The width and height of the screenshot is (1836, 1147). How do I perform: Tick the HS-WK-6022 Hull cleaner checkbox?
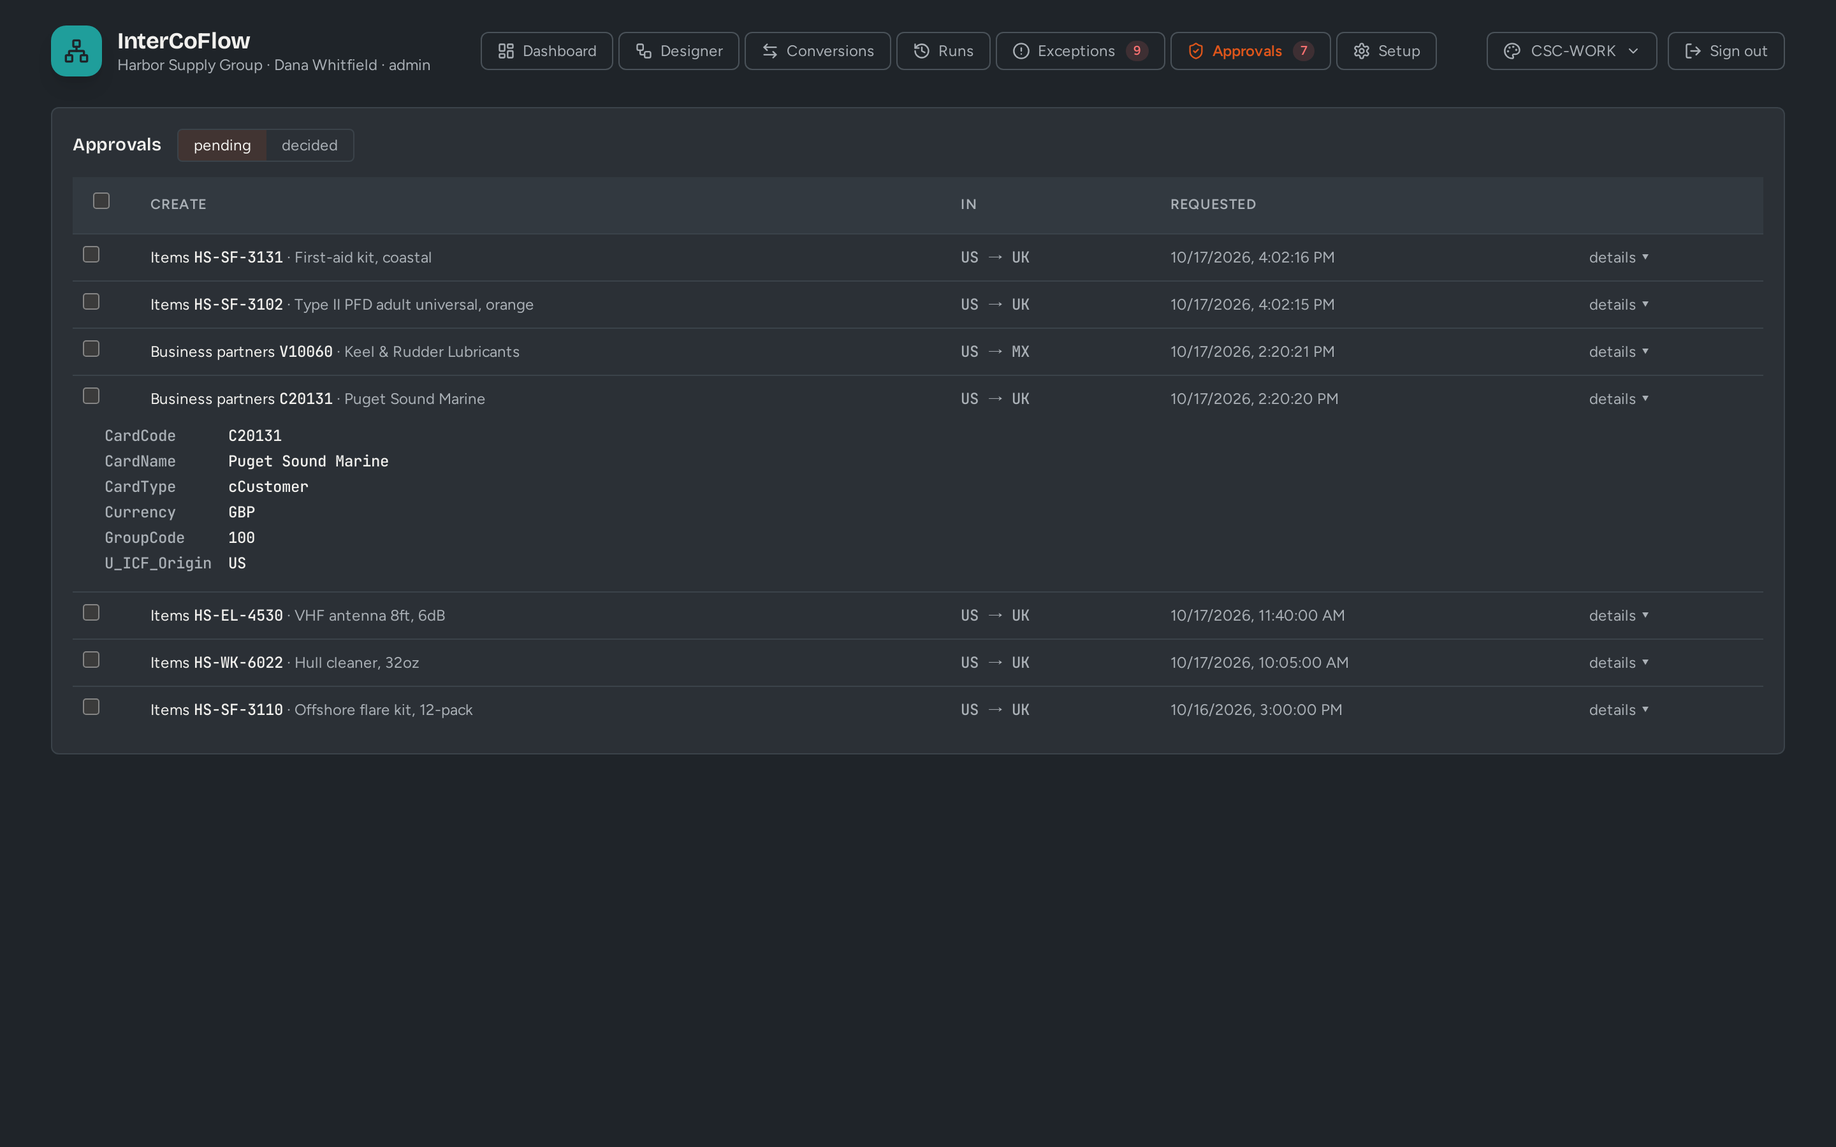tap(91, 660)
